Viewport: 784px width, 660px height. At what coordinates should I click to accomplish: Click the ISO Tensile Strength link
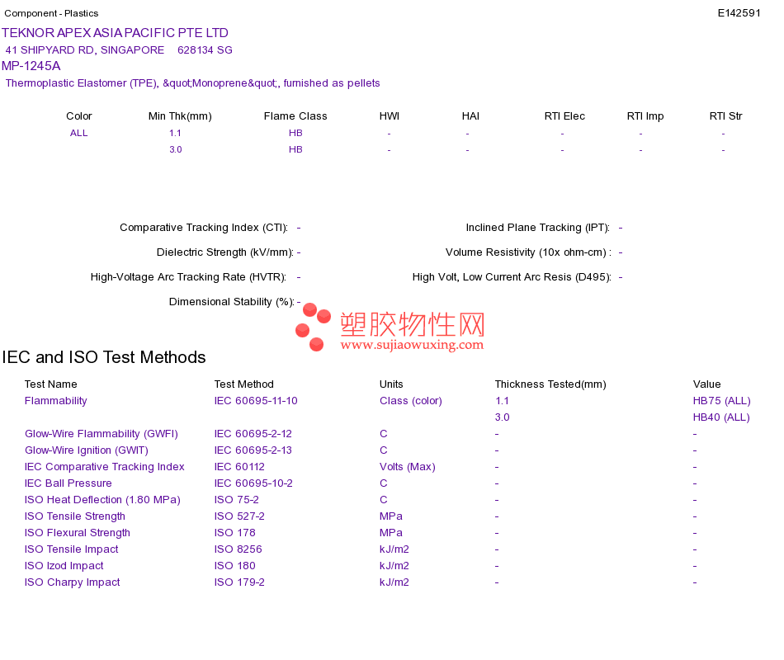pos(75,516)
